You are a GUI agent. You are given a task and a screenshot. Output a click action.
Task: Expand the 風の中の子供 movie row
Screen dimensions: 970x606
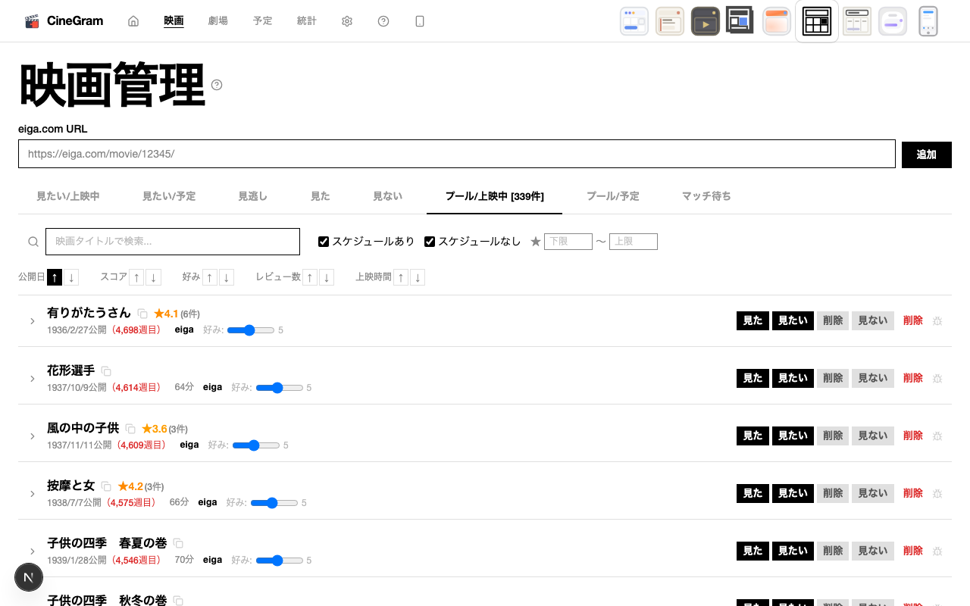click(33, 436)
